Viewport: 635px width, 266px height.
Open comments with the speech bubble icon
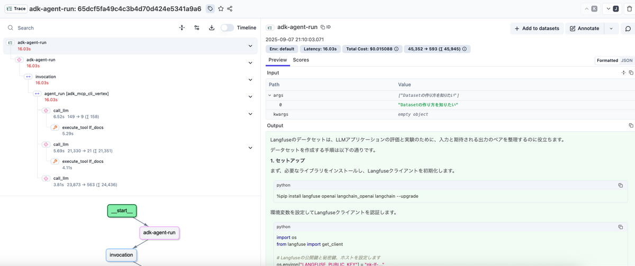628,29
